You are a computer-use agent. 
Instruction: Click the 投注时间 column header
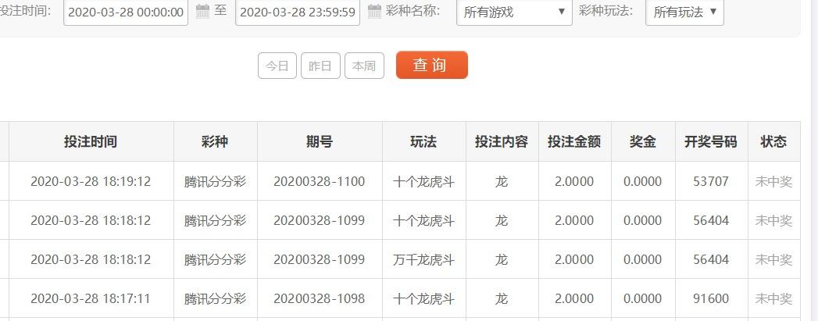(x=91, y=141)
